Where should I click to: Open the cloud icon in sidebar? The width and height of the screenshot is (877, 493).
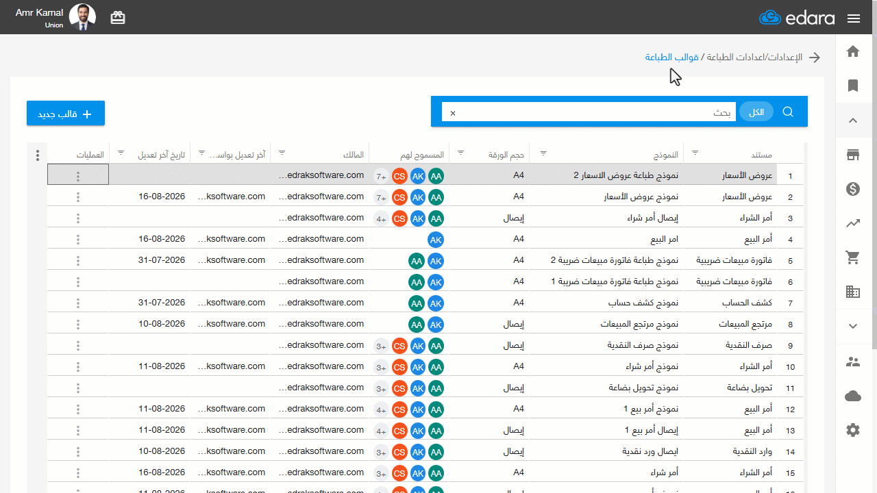853,396
